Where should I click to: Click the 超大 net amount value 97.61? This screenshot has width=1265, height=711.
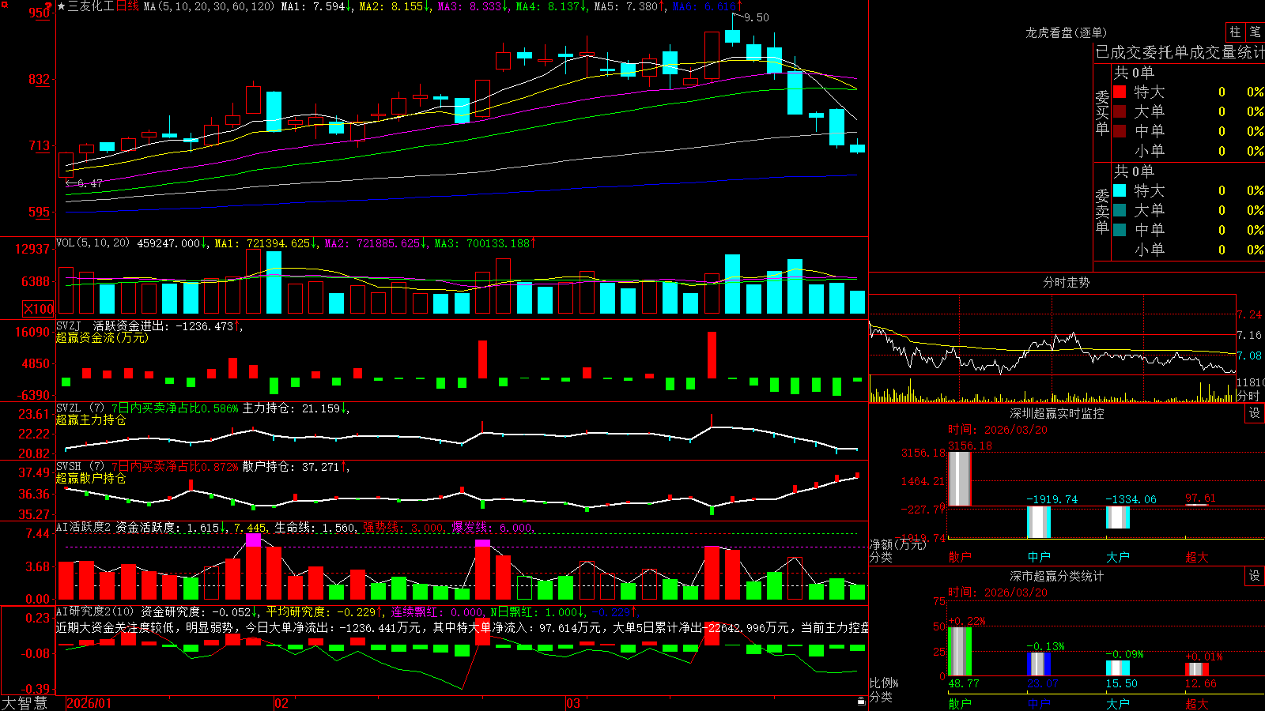click(x=1200, y=498)
